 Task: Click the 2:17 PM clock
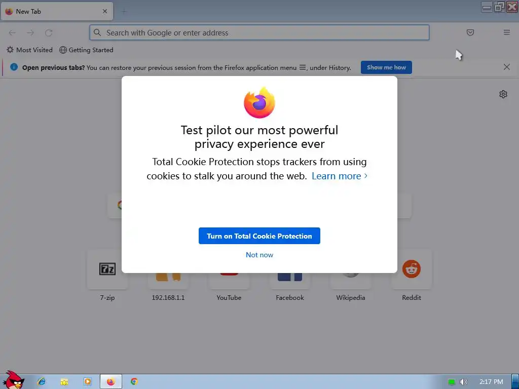[491, 382]
